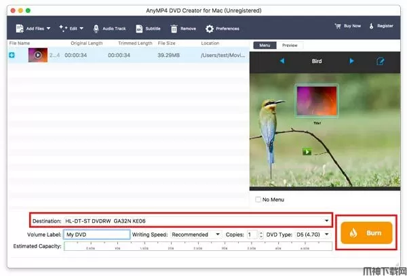This screenshot has height=276, width=407.
Task: Click the Register key icon
Action: (x=371, y=26)
